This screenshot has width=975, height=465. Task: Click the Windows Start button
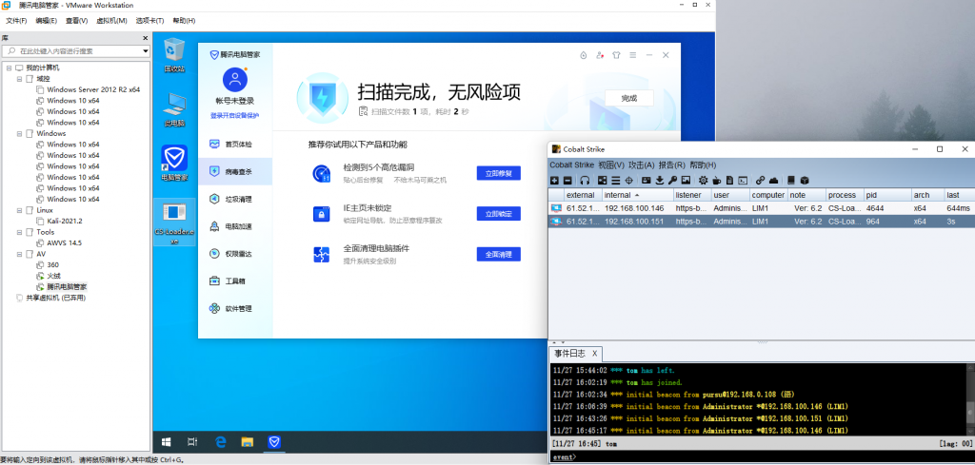166,442
